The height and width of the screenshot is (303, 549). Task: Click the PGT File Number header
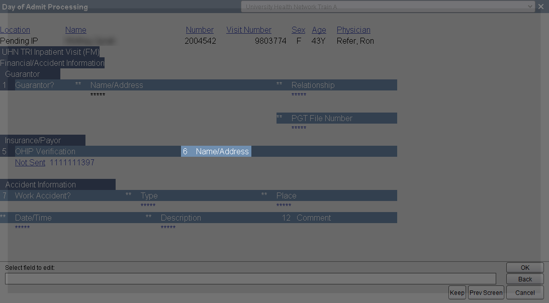pos(322,118)
